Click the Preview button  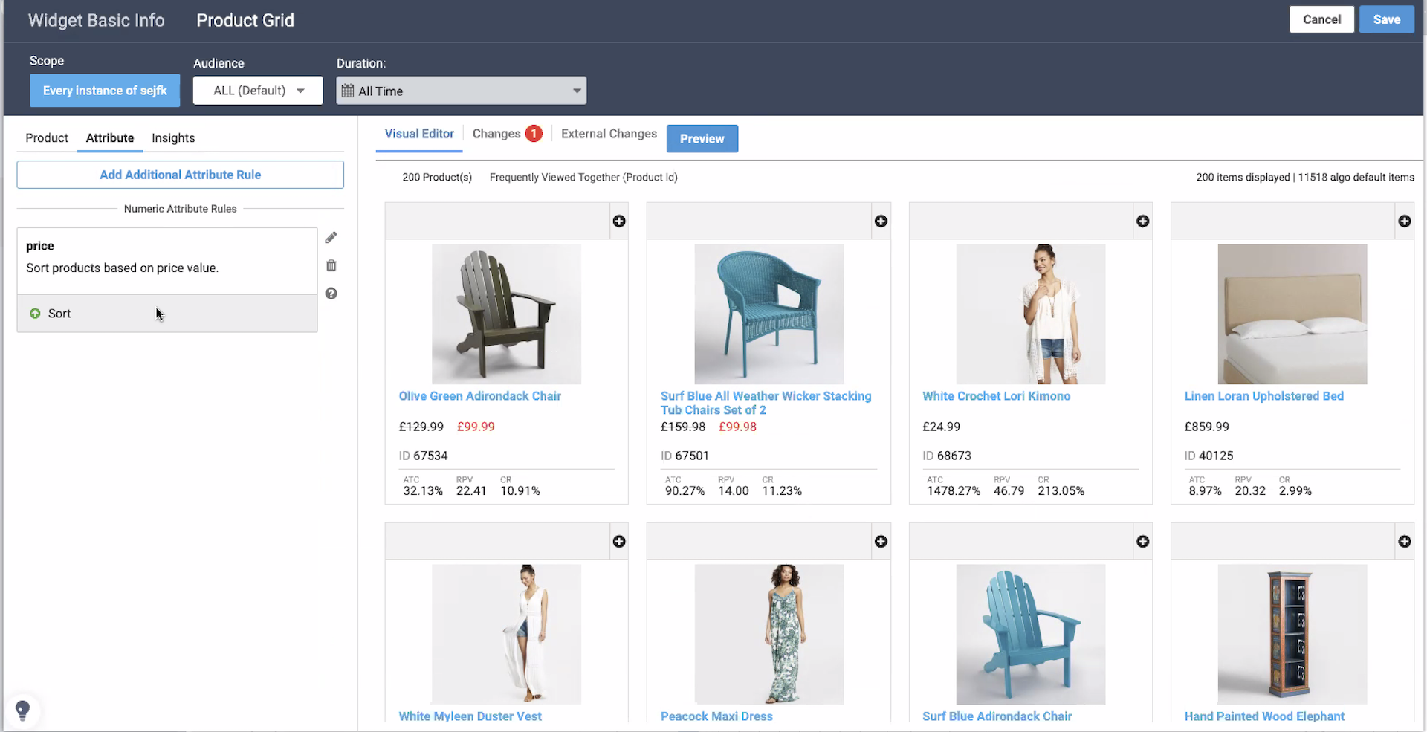click(702, 139)
